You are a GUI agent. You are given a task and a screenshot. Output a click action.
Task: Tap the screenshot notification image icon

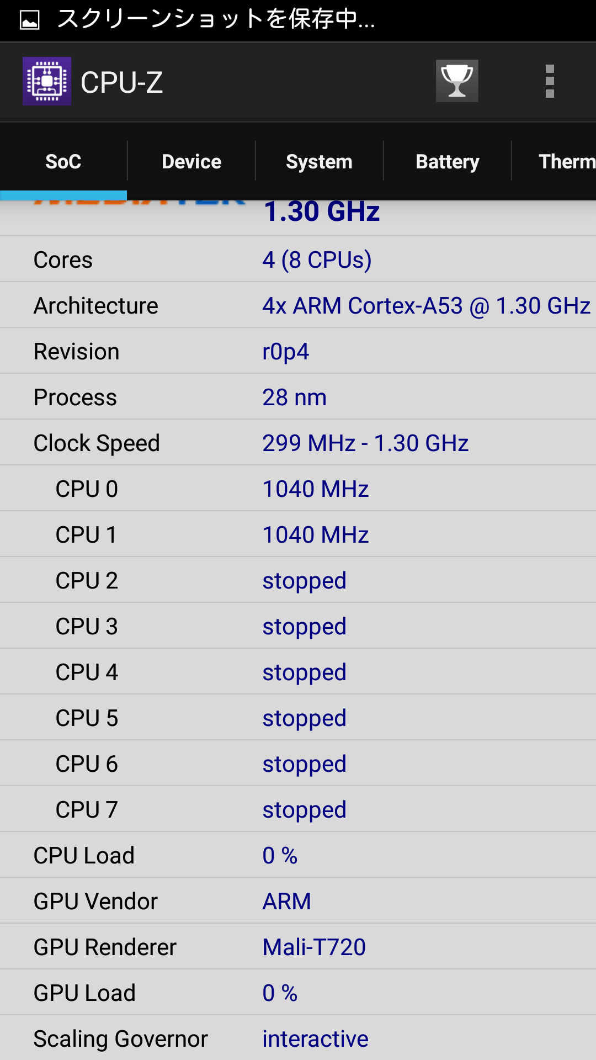coord(29,20)
